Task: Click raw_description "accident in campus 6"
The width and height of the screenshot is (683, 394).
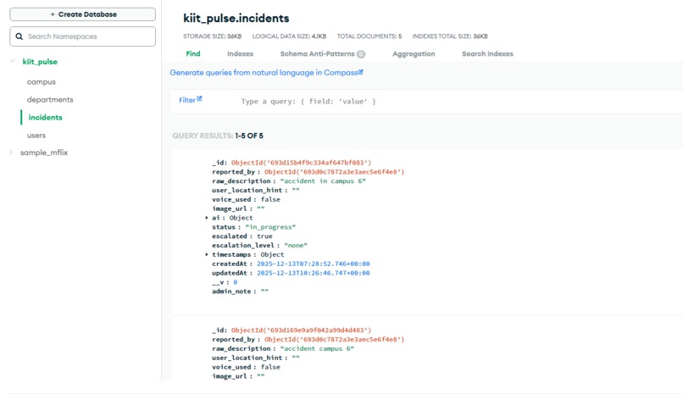Action: click(323, 181)
